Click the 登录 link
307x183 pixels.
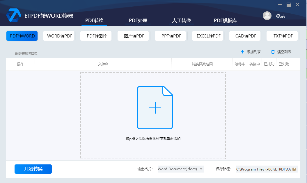(280, 16)
